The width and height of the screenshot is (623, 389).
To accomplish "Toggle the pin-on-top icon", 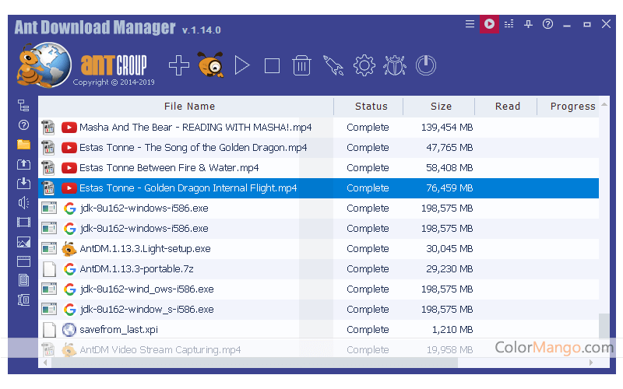I will point(528,24).
